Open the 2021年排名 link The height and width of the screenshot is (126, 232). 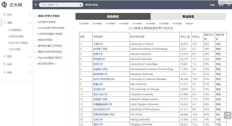click(x=84, y=23)
